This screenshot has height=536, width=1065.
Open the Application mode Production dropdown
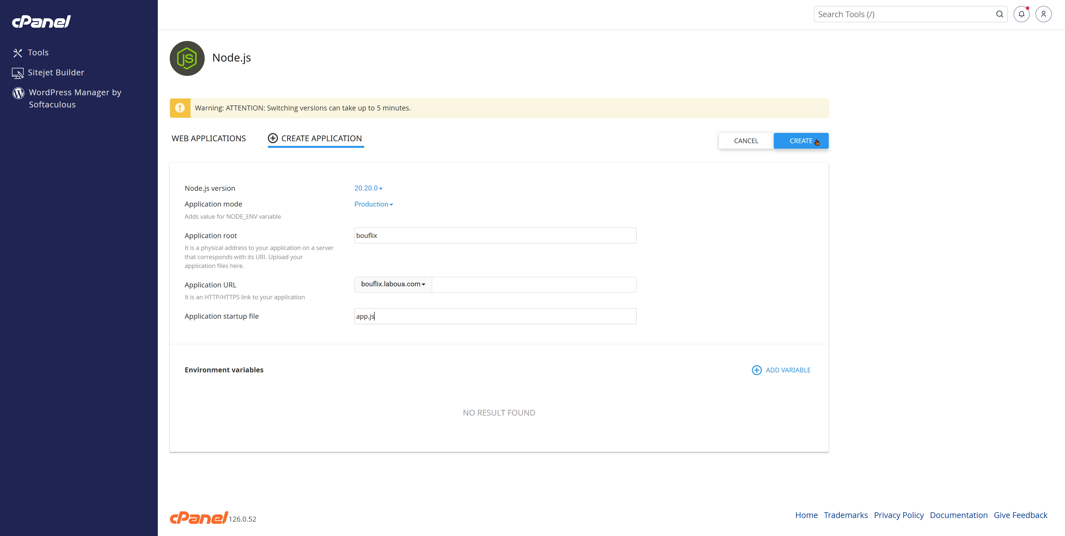[x=373, y=204]
